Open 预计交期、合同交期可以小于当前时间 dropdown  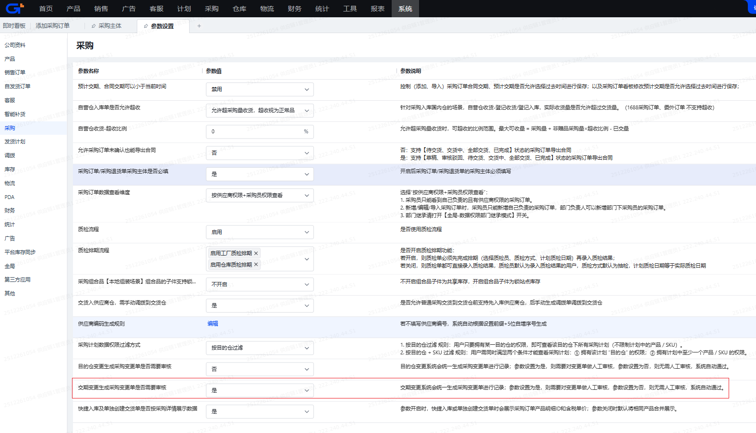[x=259, y=89]
